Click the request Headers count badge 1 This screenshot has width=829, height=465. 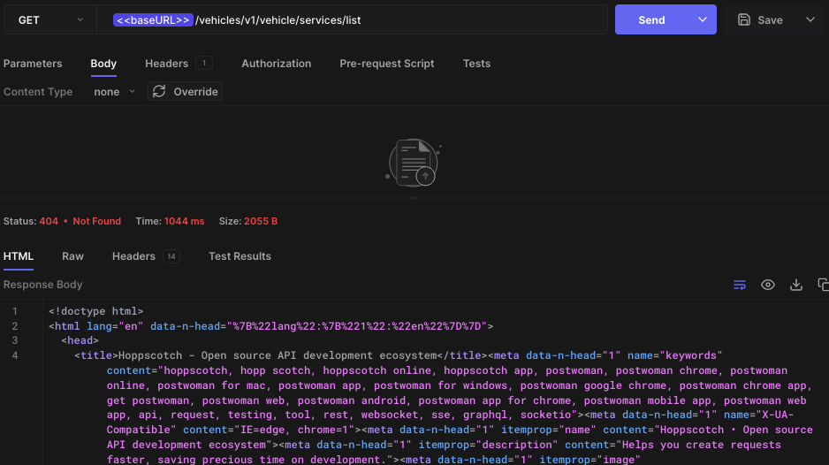[x=204, y=63]
